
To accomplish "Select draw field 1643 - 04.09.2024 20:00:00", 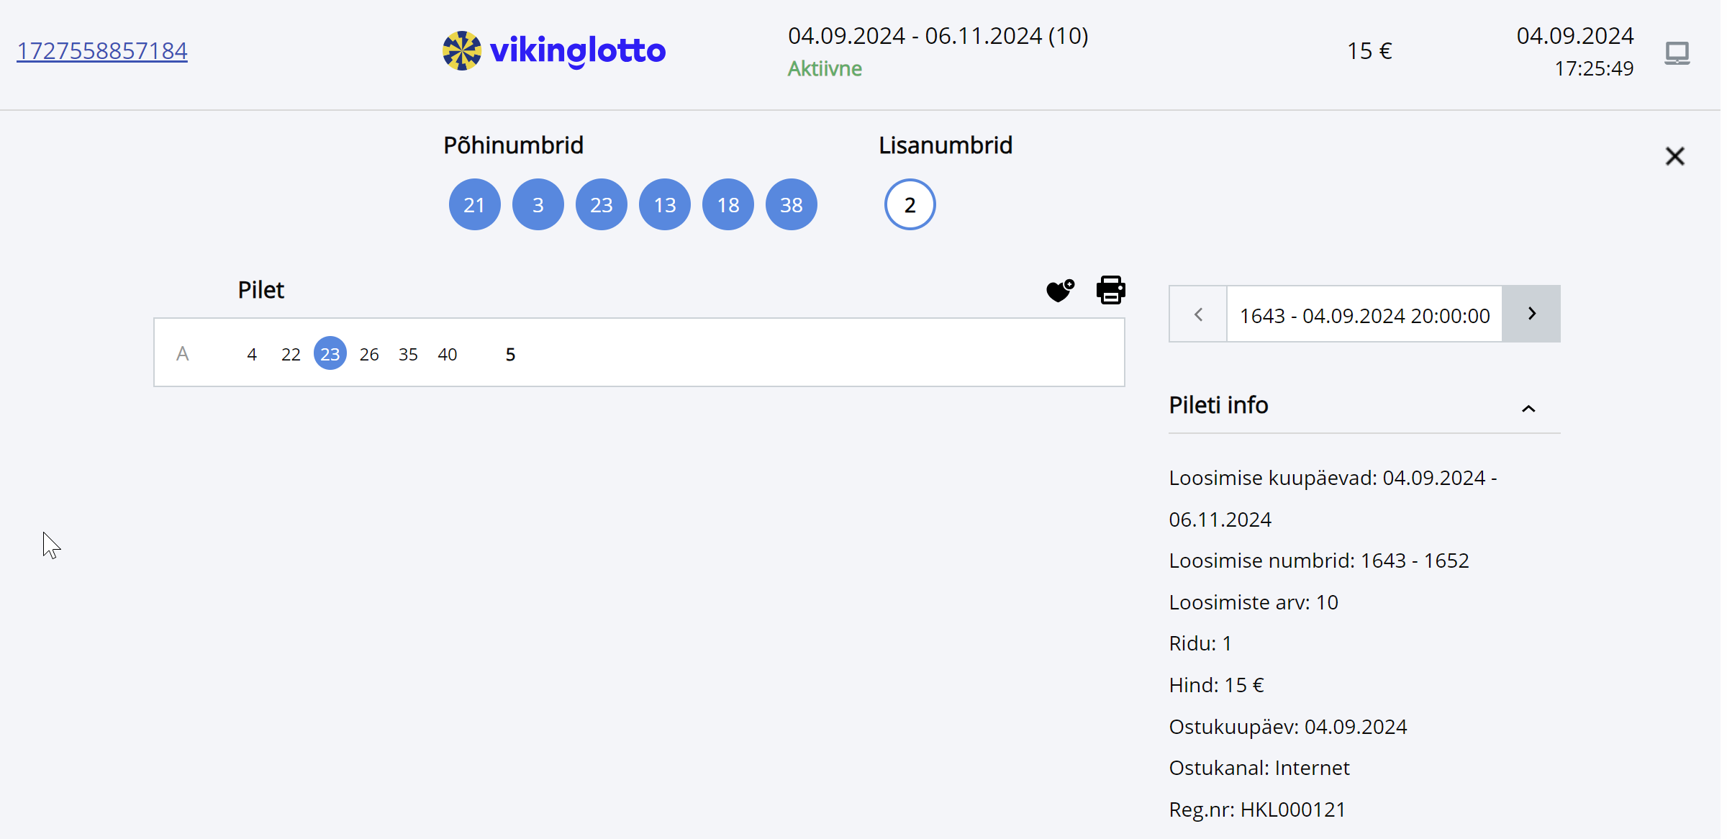I will [1364, 315].
